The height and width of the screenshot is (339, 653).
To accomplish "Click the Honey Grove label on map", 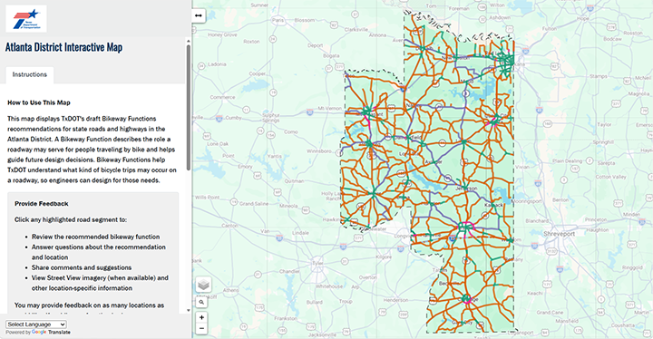I will click(x=222, y=35).
